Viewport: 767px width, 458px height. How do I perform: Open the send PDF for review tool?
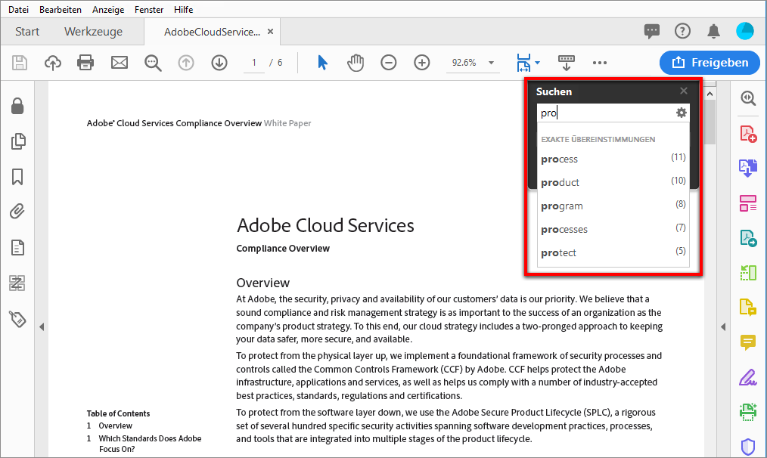(748, 238)
